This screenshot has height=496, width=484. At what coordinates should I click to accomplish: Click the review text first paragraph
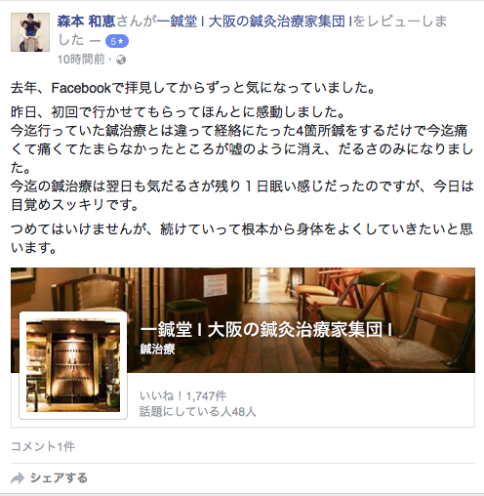[193, 88]
